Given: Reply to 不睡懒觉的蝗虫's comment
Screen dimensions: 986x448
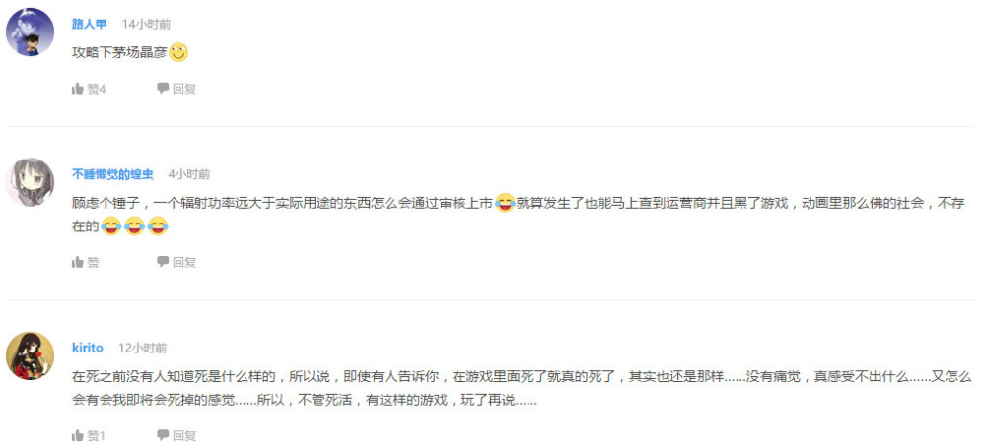Looking at the screenshot, I should coord(176,262).
